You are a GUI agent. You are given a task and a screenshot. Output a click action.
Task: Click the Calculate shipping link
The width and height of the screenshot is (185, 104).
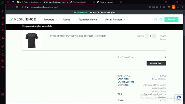[158, 91]
